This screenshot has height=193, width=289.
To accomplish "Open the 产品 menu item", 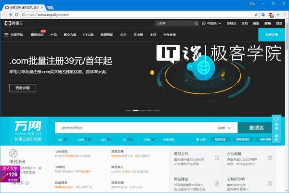I will [x=53, y=35].
